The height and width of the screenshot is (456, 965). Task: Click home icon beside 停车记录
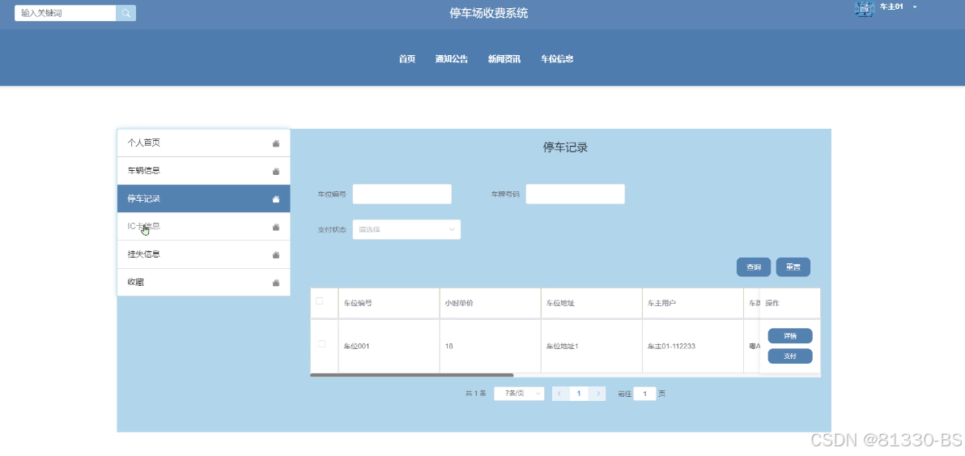click(276, 198)
